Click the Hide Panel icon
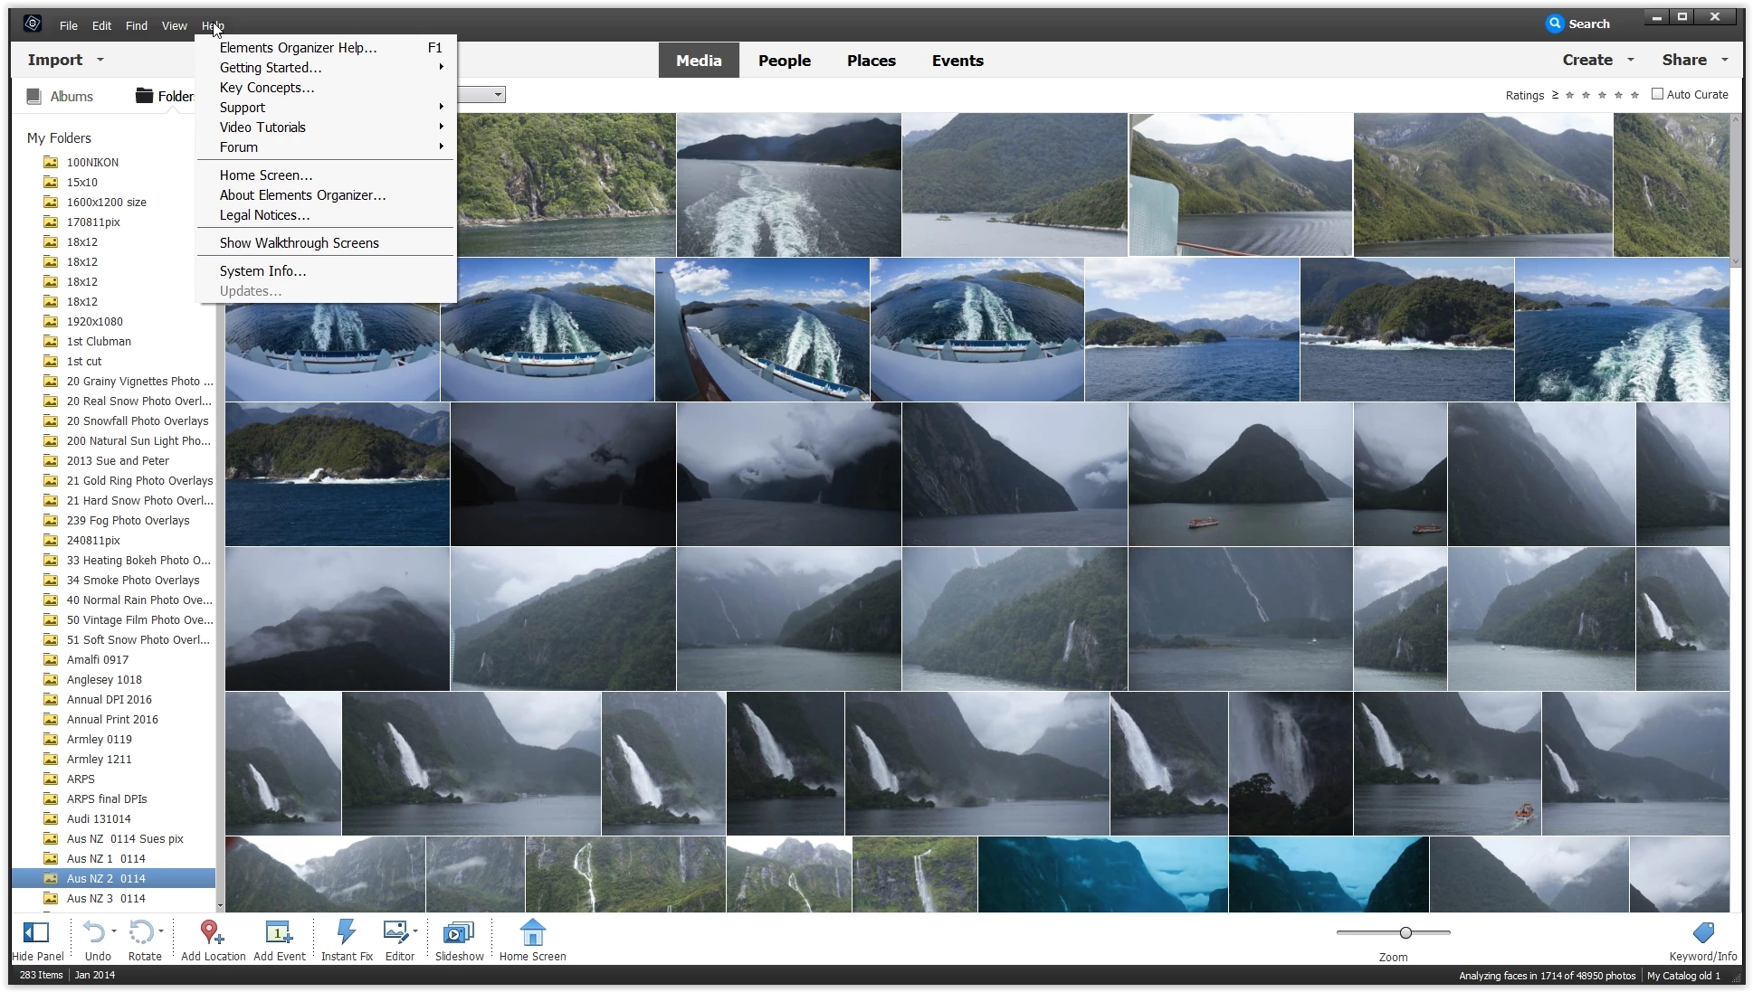Image resolution: width=1753 pixels, height=992 pixels. click(x=36, y=932)
